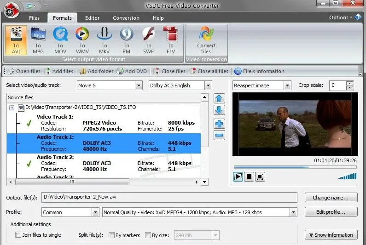Viewport: 366px width, 245px height.
Task: Click the up arrow of source files scrollbar
Action: (x=204, y=97)
